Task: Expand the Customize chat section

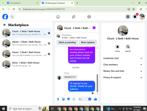Action: 123,58
